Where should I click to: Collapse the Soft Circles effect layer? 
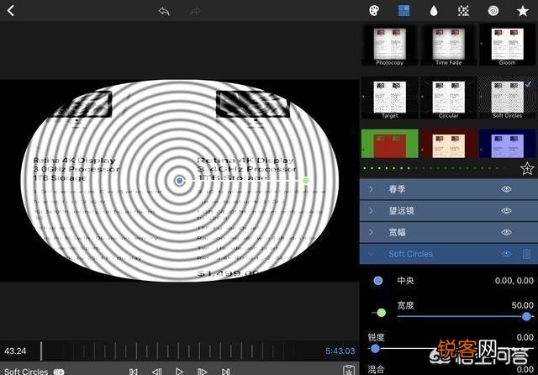[x=371, y=254]
